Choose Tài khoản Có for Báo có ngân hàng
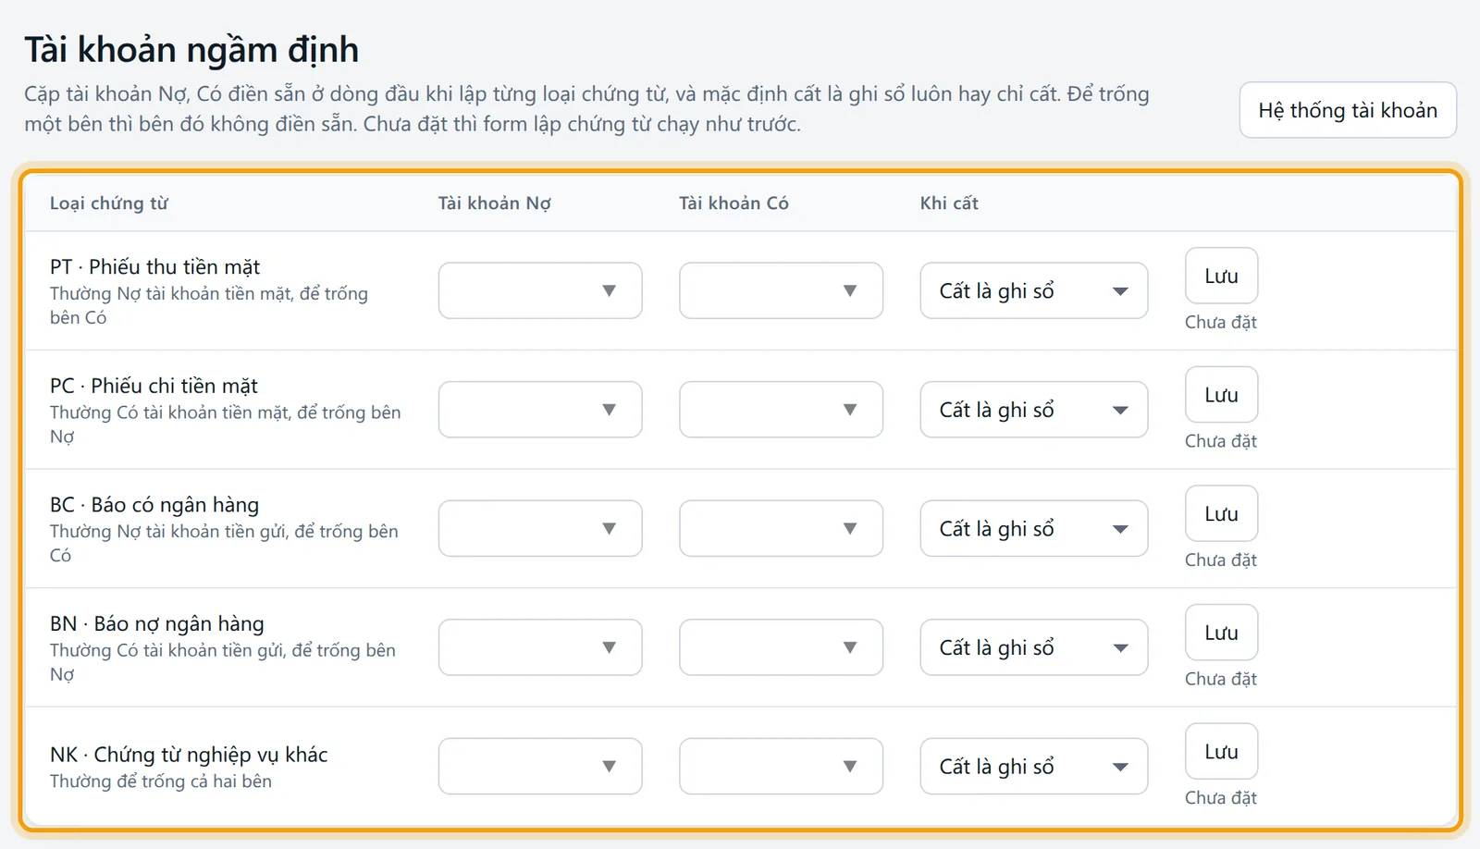 point(781,528)
